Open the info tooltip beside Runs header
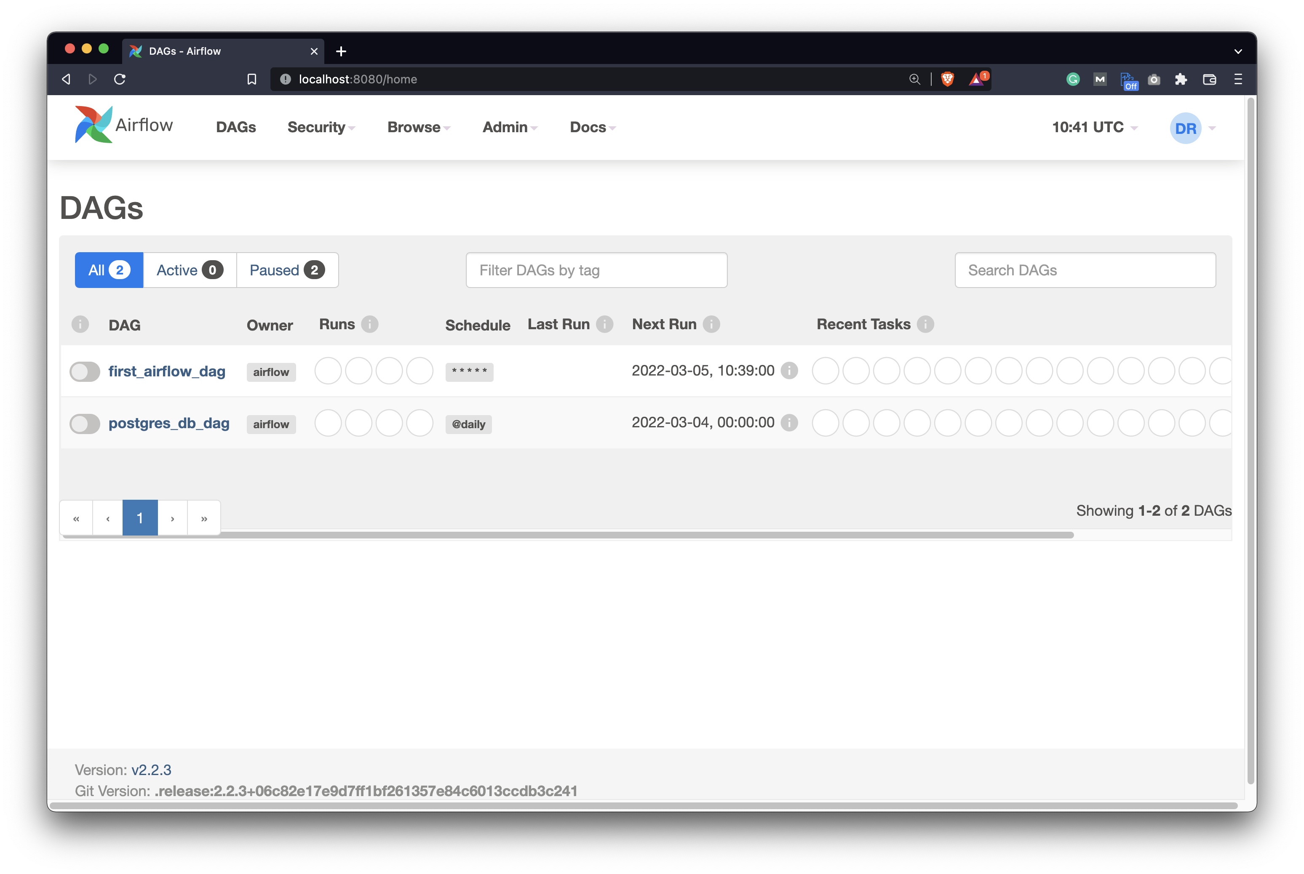1304x874 pixels. tap(371, 324)
